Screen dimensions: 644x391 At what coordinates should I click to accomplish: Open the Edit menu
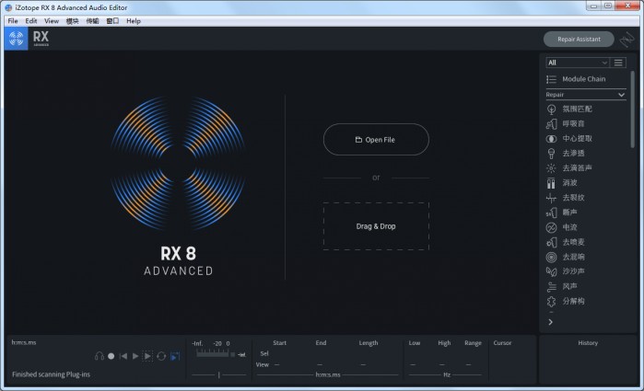[x=30, y=21]
